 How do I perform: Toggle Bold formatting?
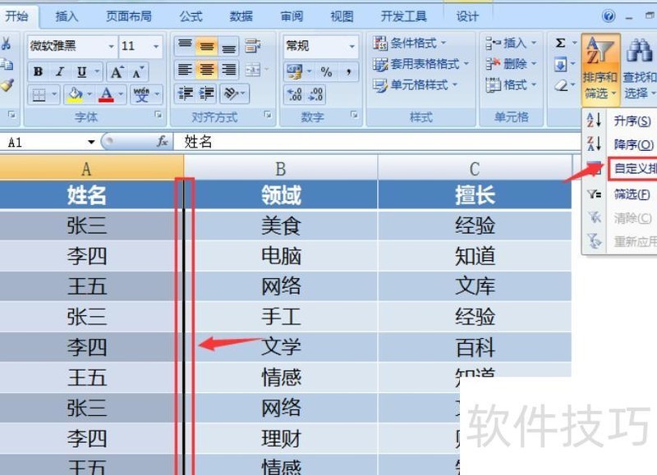click(x=38, y=71)
